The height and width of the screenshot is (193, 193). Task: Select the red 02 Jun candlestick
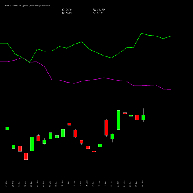pos(26,156)
